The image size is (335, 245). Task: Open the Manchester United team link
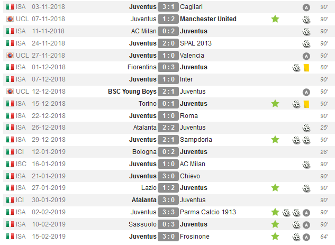[x=208, y=19]
